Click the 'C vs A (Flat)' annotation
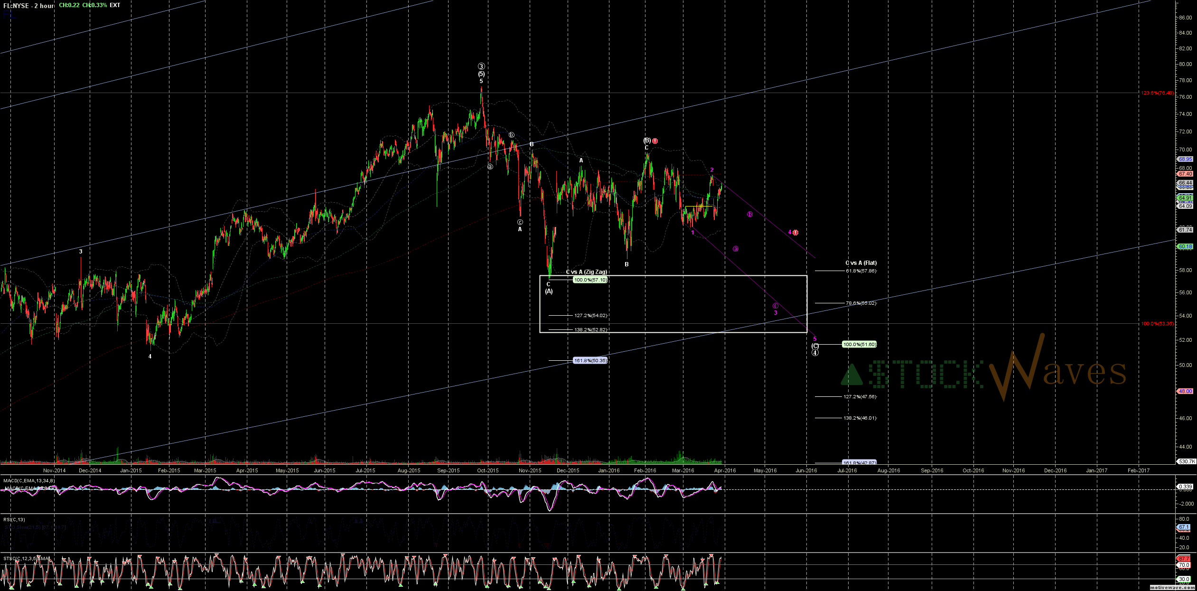 pyautogui.click(x=861, y=263)
